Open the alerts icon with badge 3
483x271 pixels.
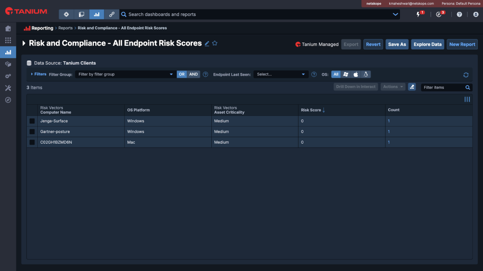(439, 15)
